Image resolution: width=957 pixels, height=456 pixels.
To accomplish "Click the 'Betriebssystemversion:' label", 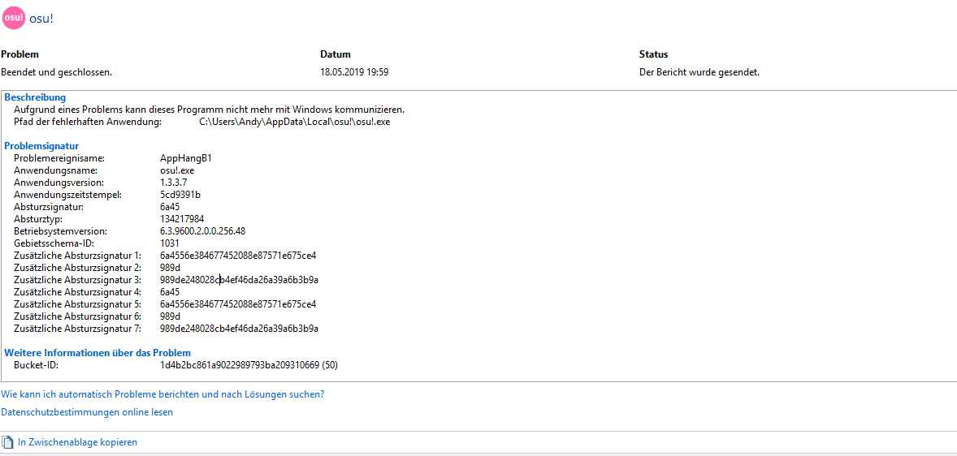I will click(61, 231).
